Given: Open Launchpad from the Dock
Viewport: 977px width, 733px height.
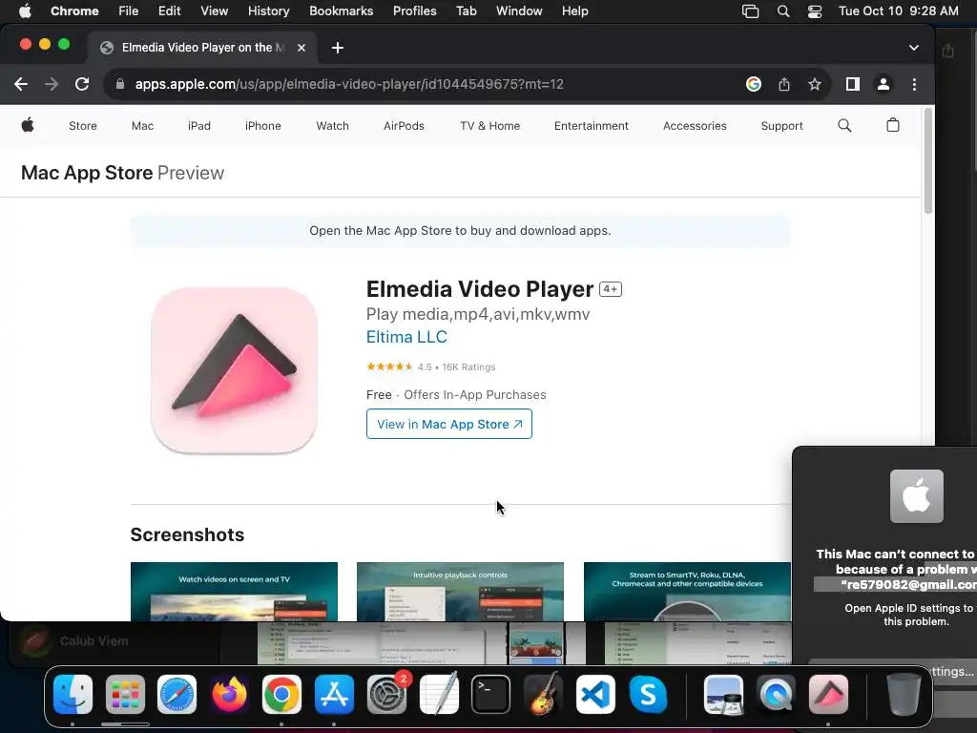Looking at the screenshot, I should point(125,695).
